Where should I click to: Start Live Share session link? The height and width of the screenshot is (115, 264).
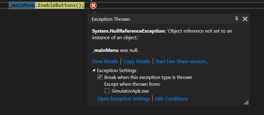(182, 62)
